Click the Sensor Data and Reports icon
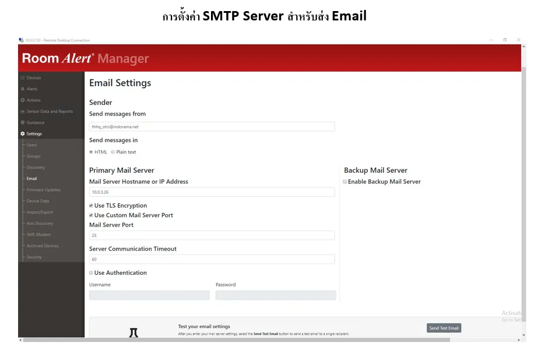The image size is (545, 356). click(23, 111)
